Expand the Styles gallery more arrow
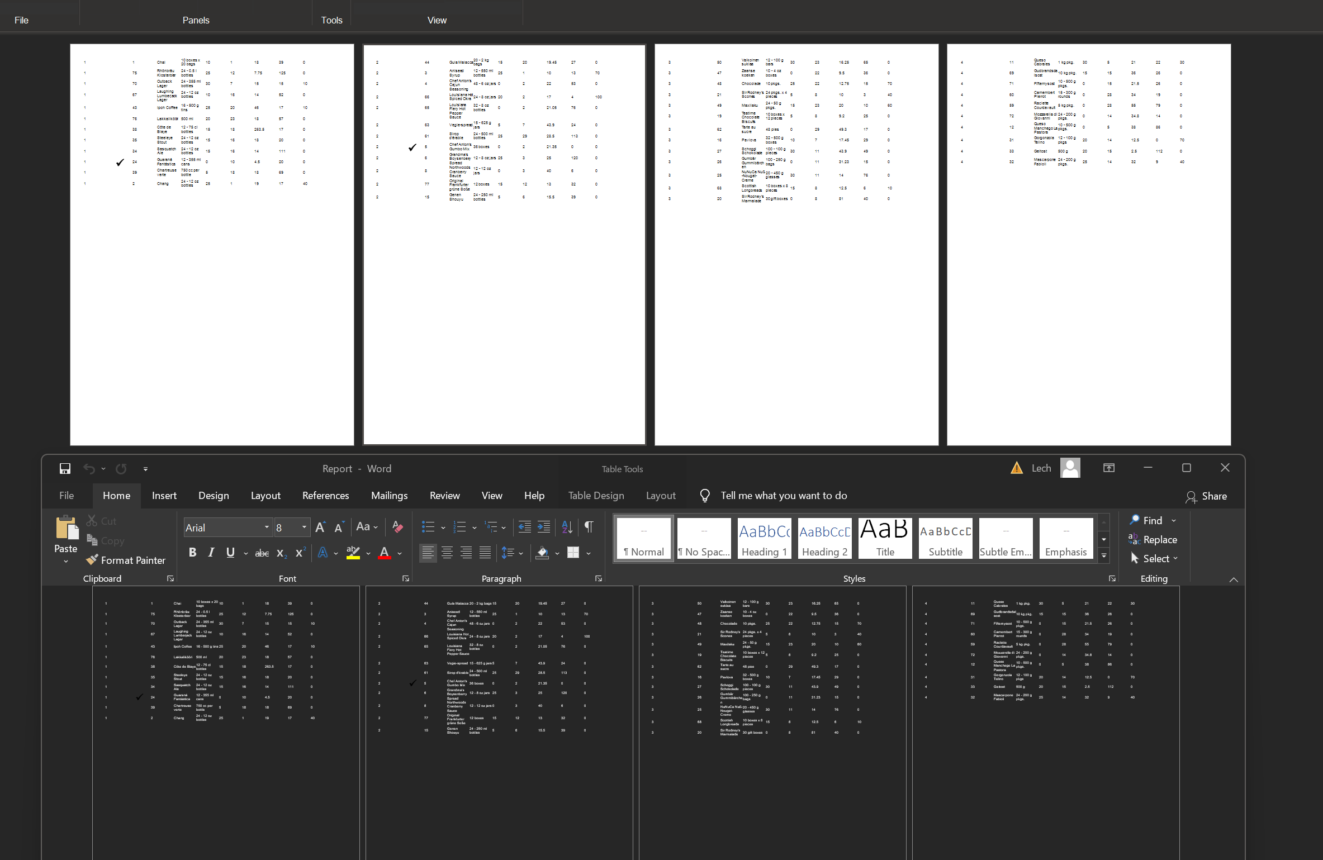 pos(1103,555)
